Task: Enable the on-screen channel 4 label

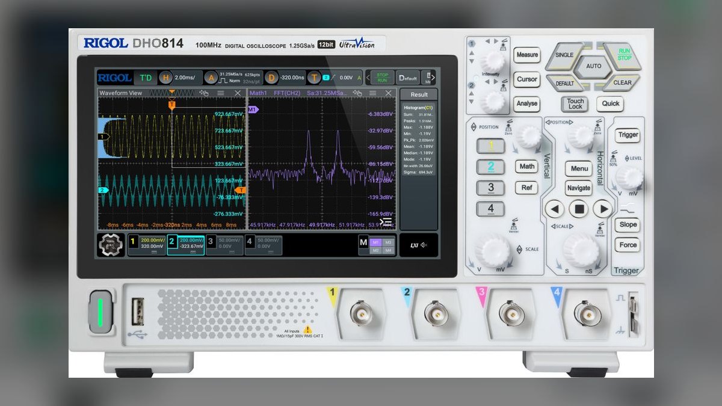Action: click(x=263, y=245)
